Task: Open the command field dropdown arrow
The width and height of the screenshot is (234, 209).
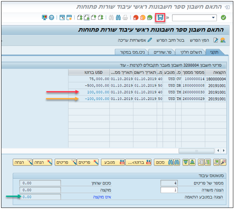Action: [213, 18]
